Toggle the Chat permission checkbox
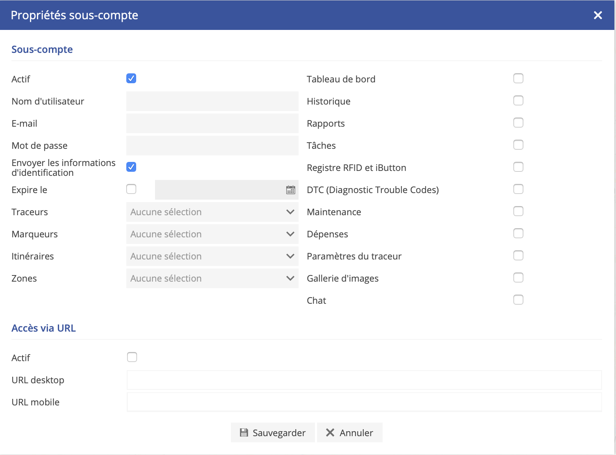616x455 pixels. pyautogui.click(x=518, y=300)
